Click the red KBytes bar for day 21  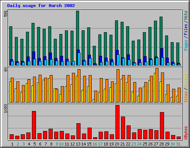point(123,128)
